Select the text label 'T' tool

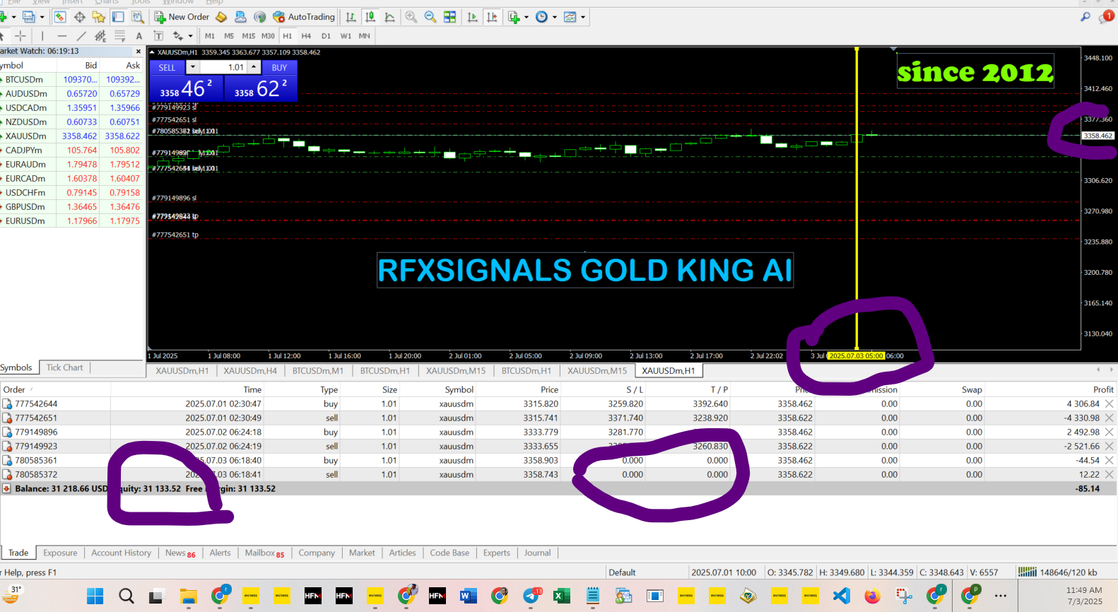click(x=158, y=36)
